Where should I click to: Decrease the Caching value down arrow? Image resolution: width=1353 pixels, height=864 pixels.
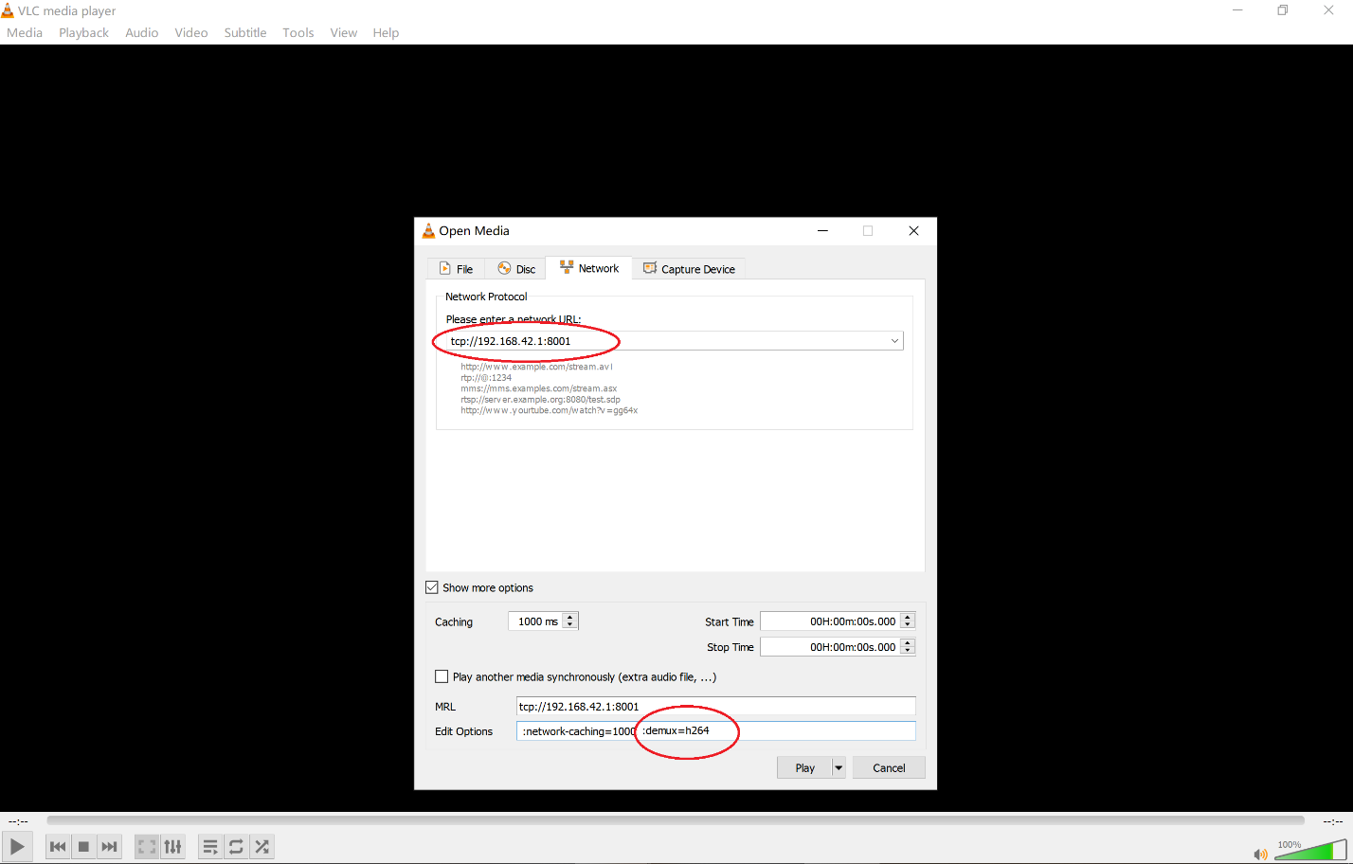click(x=569, y=625)
